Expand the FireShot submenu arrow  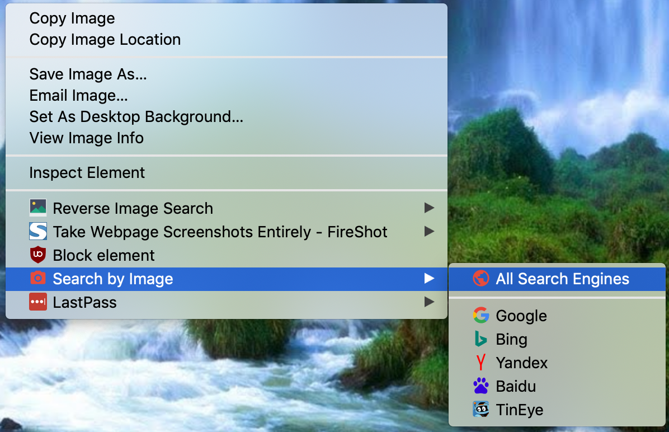pos(429,232)
